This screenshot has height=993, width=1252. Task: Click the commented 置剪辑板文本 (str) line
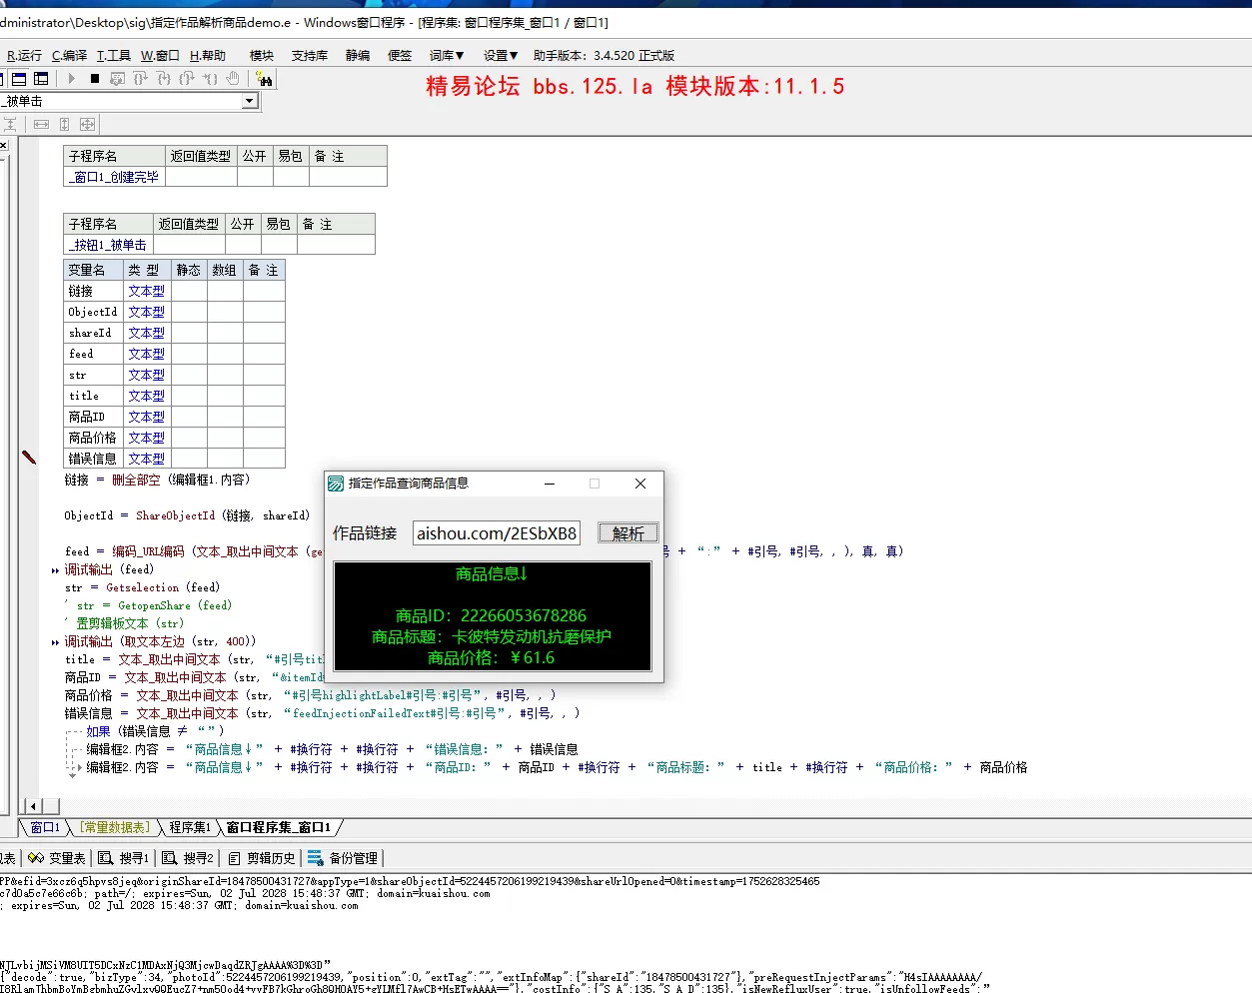tap(126, 624)
